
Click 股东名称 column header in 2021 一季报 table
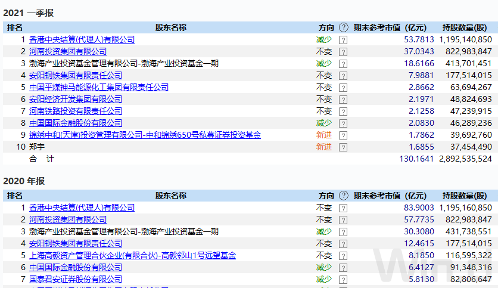[170, 27]
